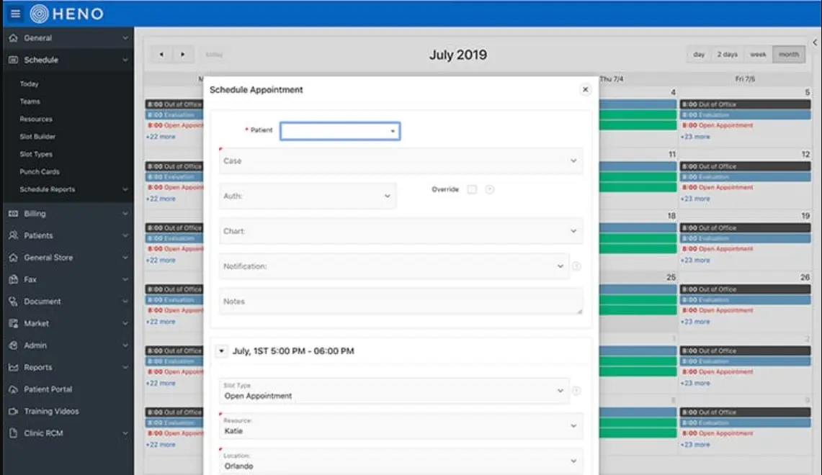Screen dimensions: 822x475
Task: Collapse the July 1st 5:00 PM section
Action: click(x=223, y=350)
